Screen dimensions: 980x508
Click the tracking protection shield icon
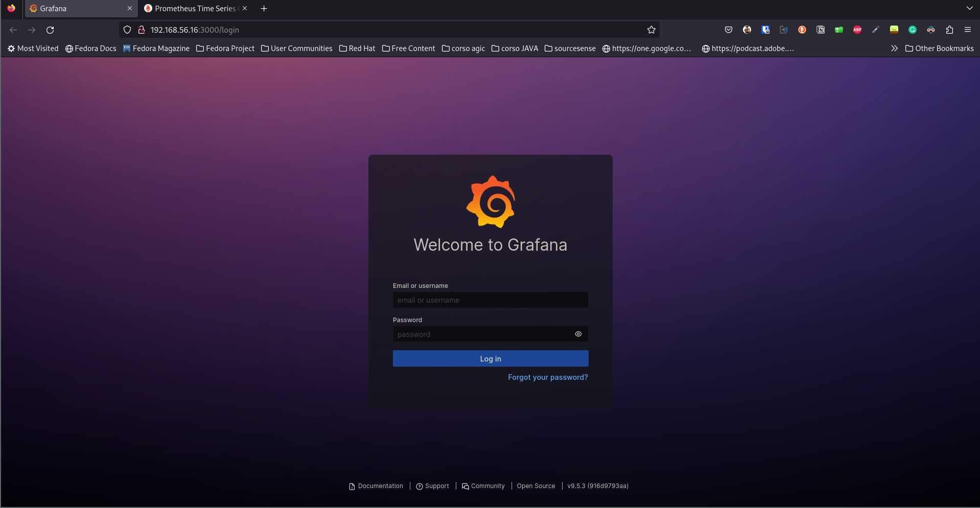127,30
